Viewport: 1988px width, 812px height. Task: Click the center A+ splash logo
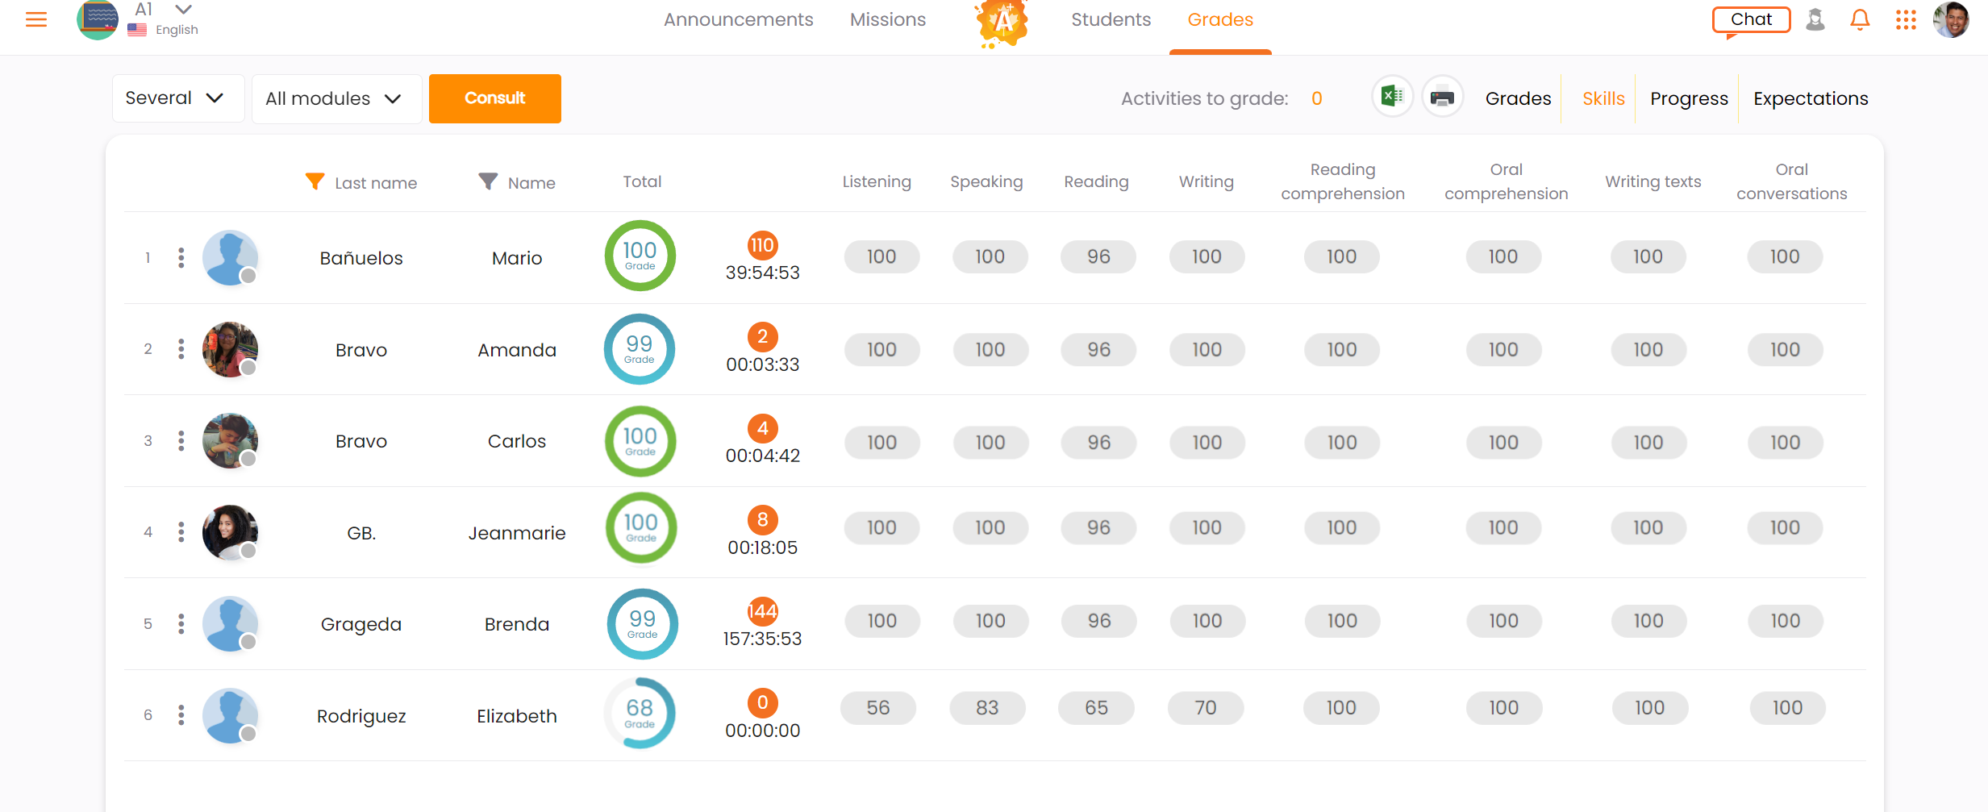point(1001,22)
